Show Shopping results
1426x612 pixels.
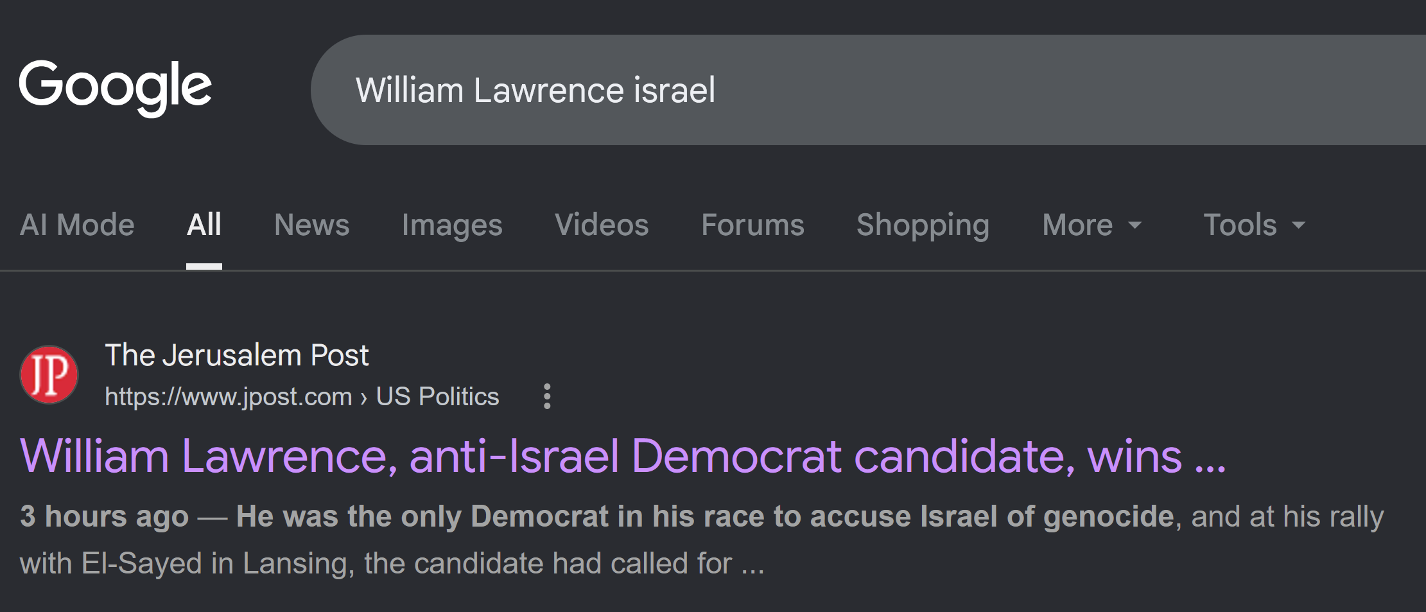click(x=923, y=225)
